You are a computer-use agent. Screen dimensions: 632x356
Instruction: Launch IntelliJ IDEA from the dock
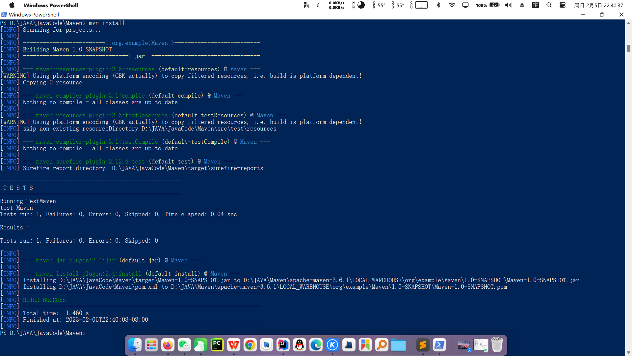click(283, 345)
